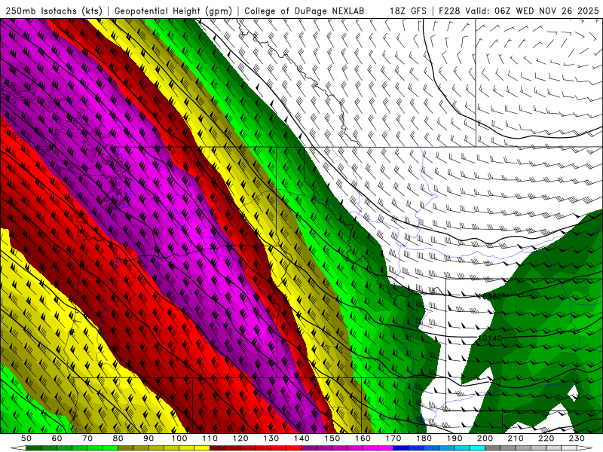The width and height of the screenshot is (603, 452).
Task: Select the dark blue swatch right of 170
Action: (x=401, y=447)
